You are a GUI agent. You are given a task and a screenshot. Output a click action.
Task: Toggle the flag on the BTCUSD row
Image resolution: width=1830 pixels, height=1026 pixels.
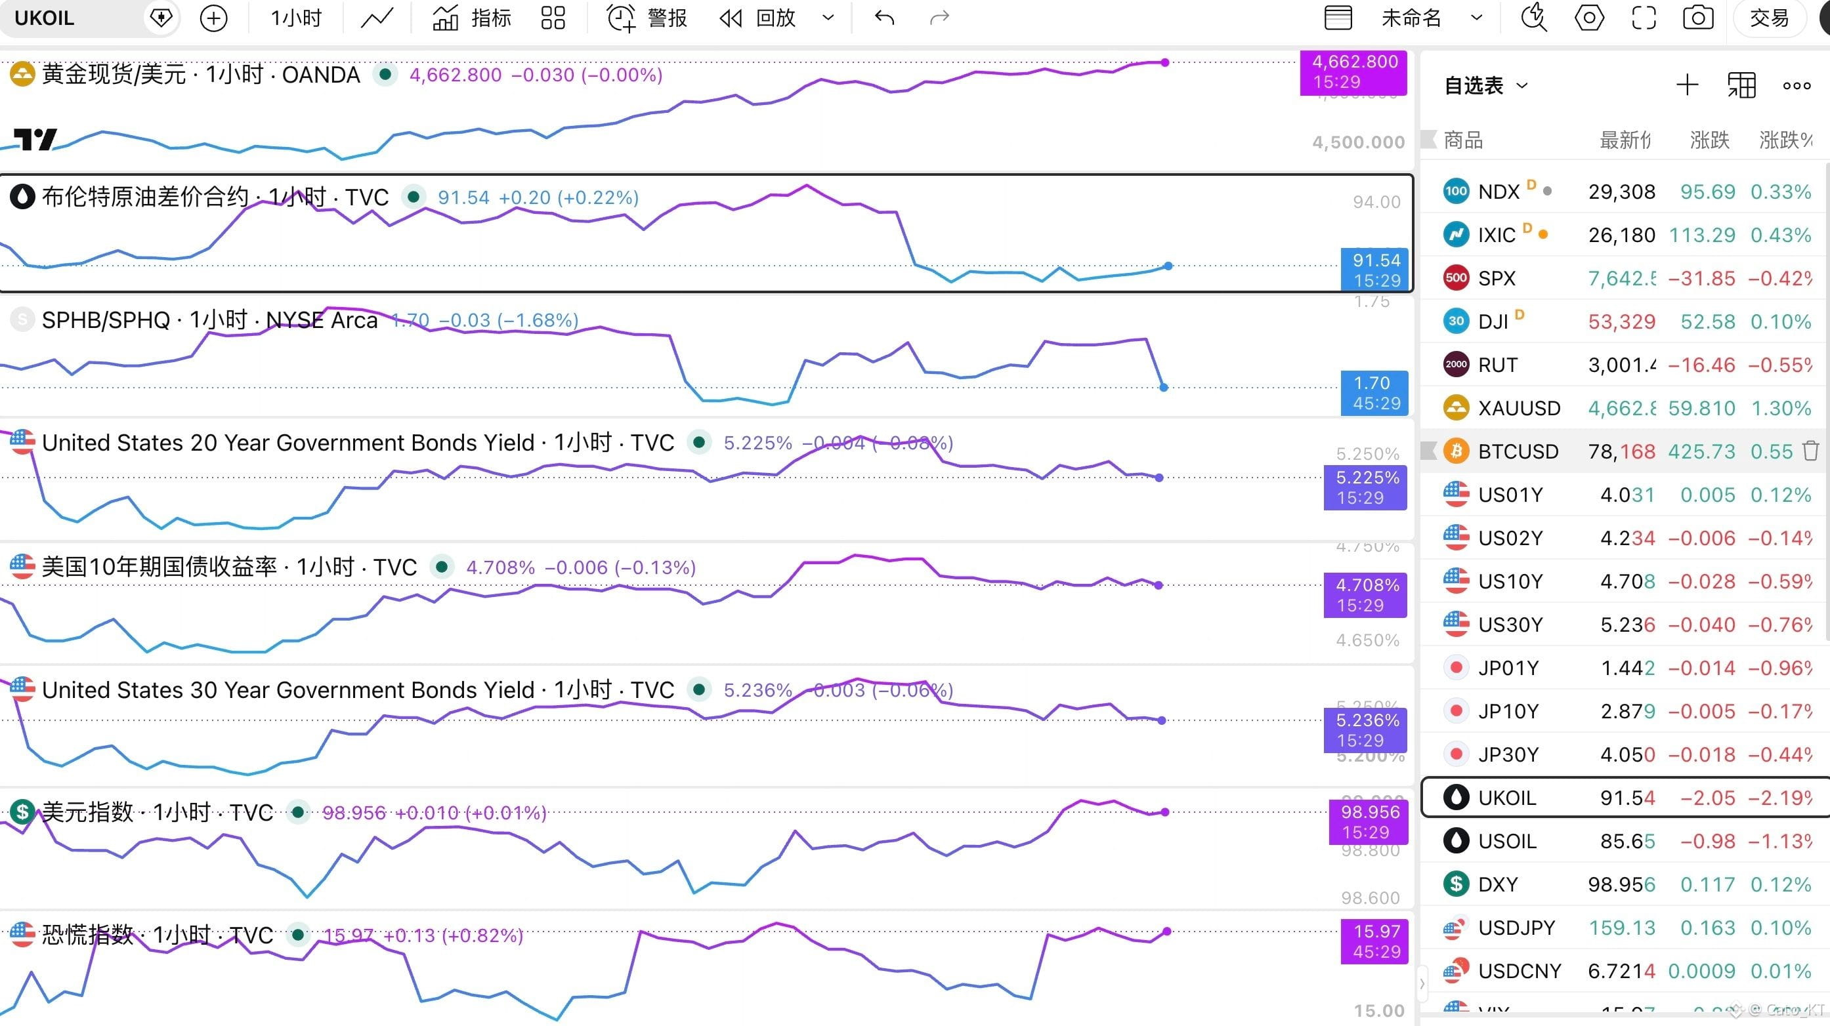click(1429, 450)
